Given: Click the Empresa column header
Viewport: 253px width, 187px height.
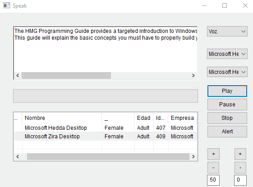Looking at the screenshot, I should [183, 118].
